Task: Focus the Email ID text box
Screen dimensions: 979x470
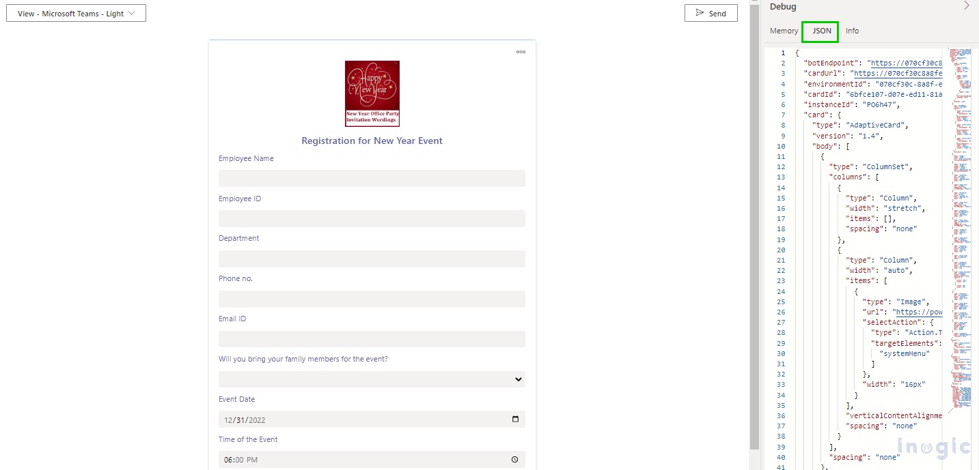Action: point(372,339)
